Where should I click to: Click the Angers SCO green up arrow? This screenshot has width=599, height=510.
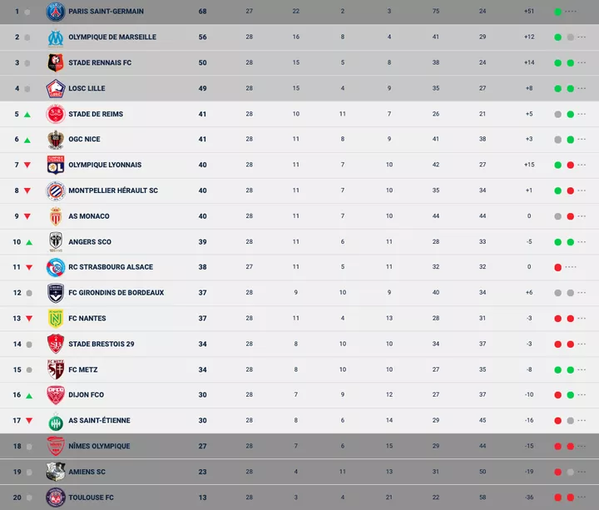27,242
